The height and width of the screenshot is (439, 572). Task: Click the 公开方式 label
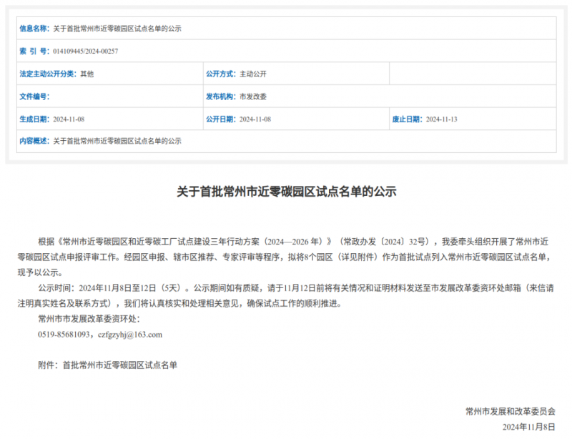221,74
